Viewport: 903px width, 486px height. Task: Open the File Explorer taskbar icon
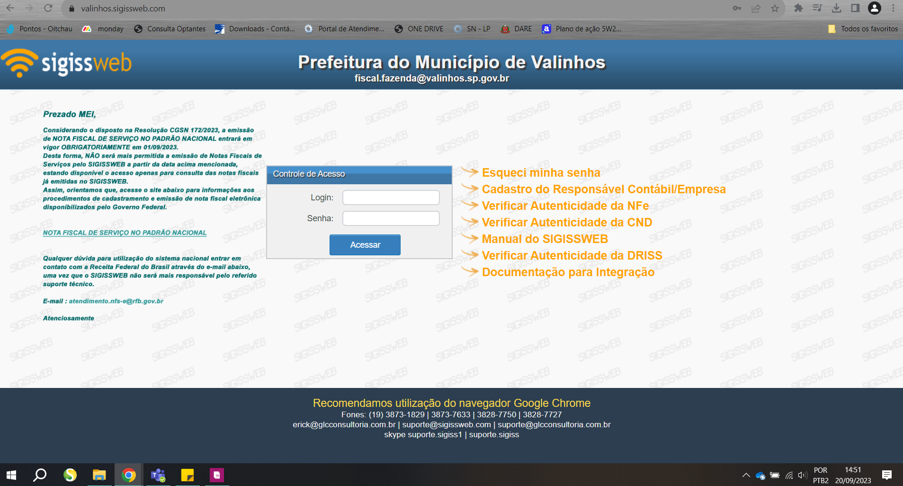(99, 475)
